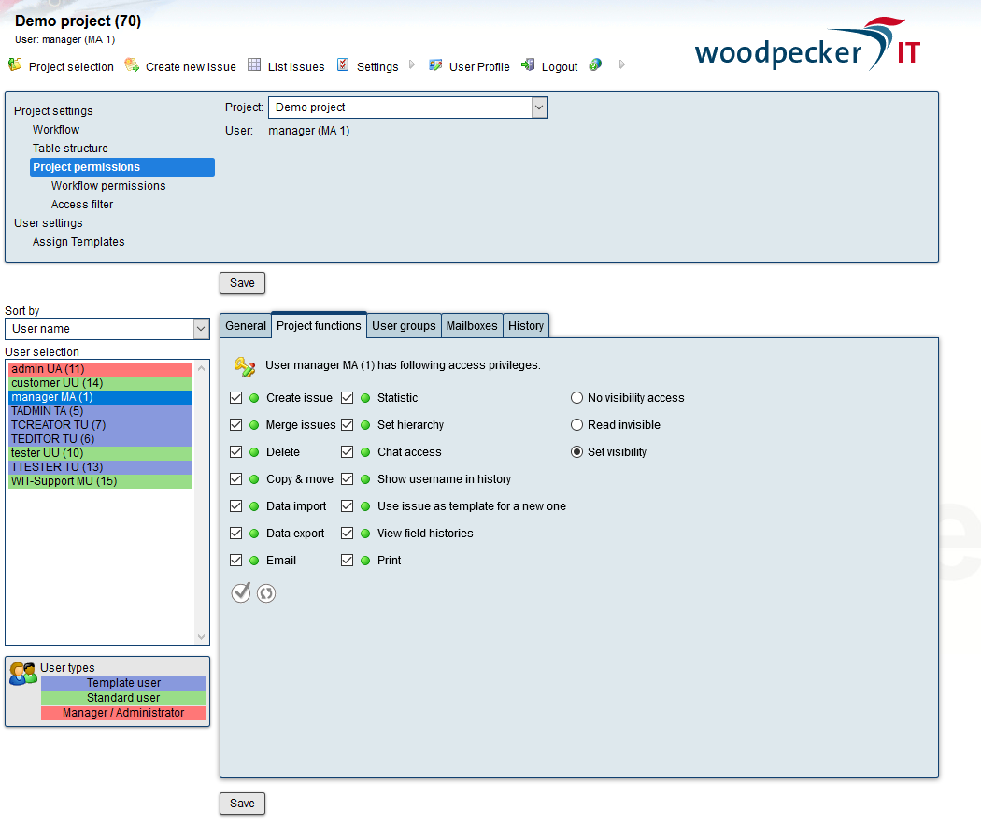Open the Mailboxes tab
981x840 pixels.
coord(472,325)
